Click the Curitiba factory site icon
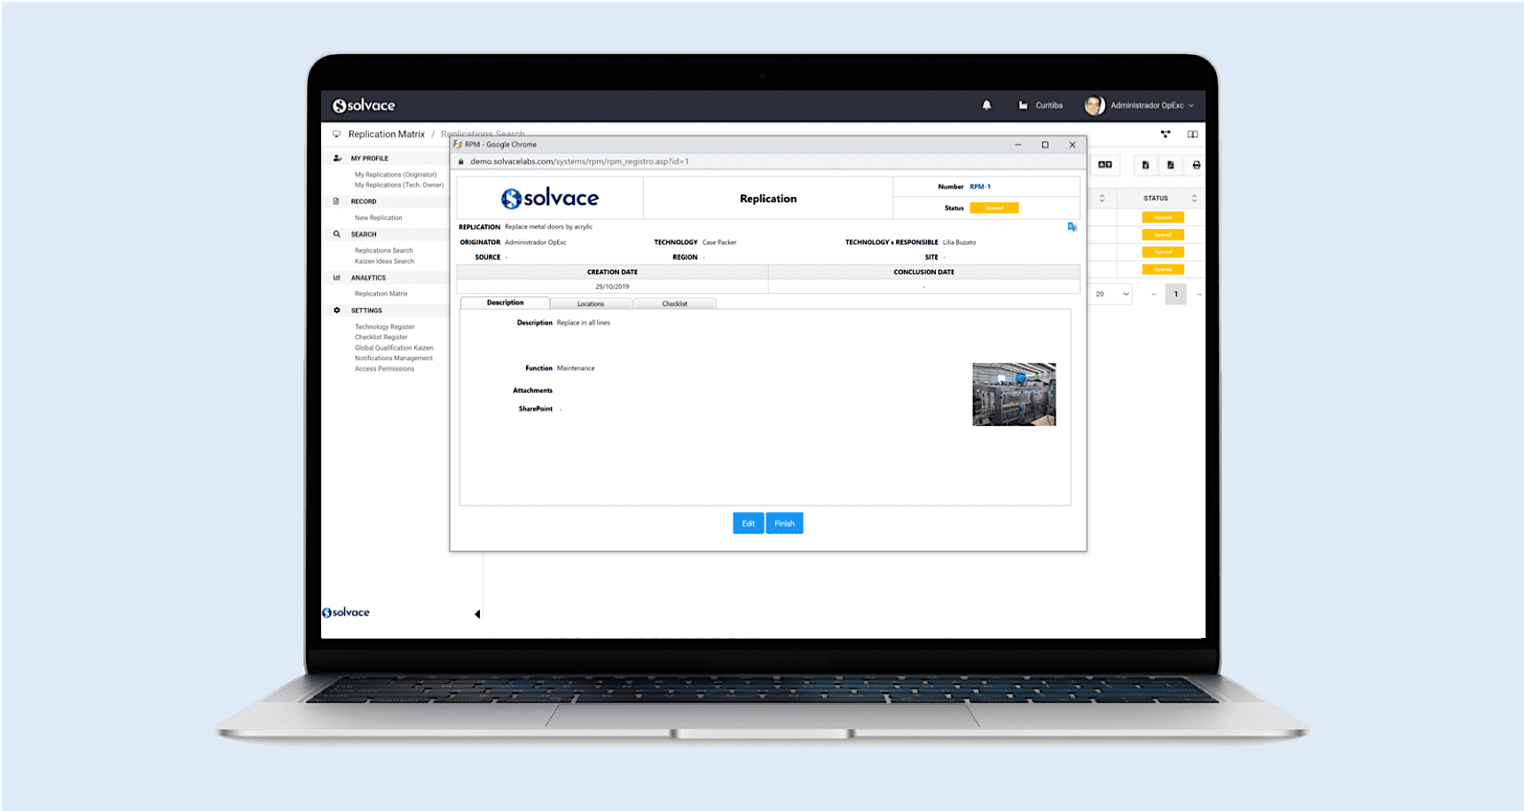Viewport: 1524px width, 811px height. (1023, 106)
